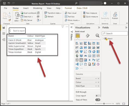Screen dimensions: 129x106
Task: Click the Back to report button
Action: 17,31
